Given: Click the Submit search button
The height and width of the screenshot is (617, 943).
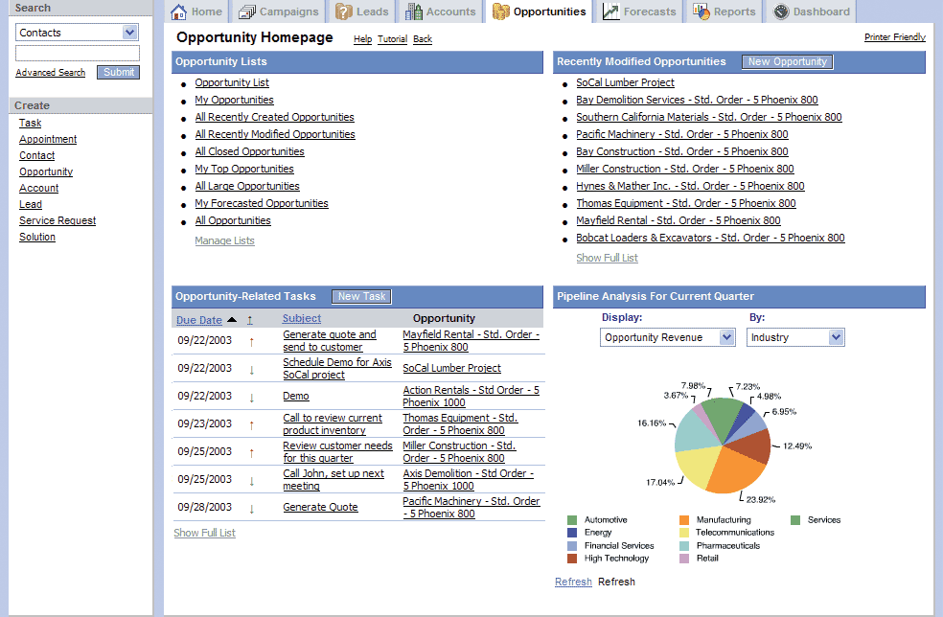Looking at the screenshot, I should click(119, 72).
